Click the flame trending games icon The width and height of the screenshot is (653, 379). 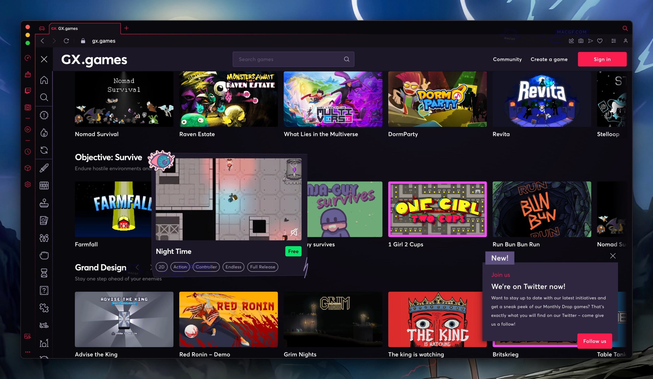[44, 133]
